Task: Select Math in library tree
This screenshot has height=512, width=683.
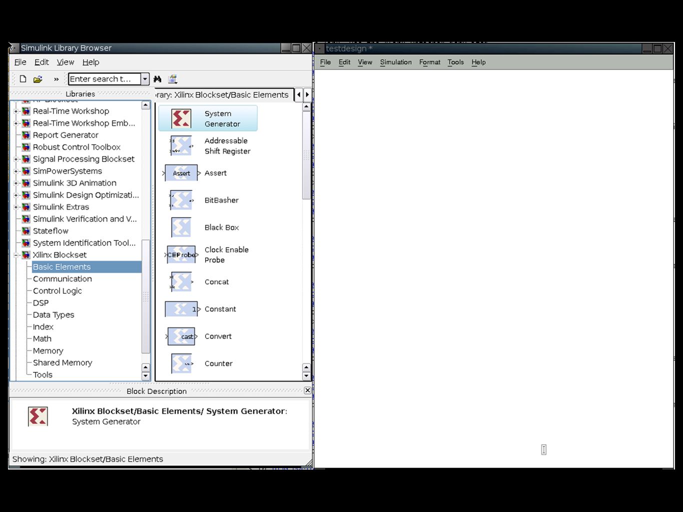Action: point(42,339)
